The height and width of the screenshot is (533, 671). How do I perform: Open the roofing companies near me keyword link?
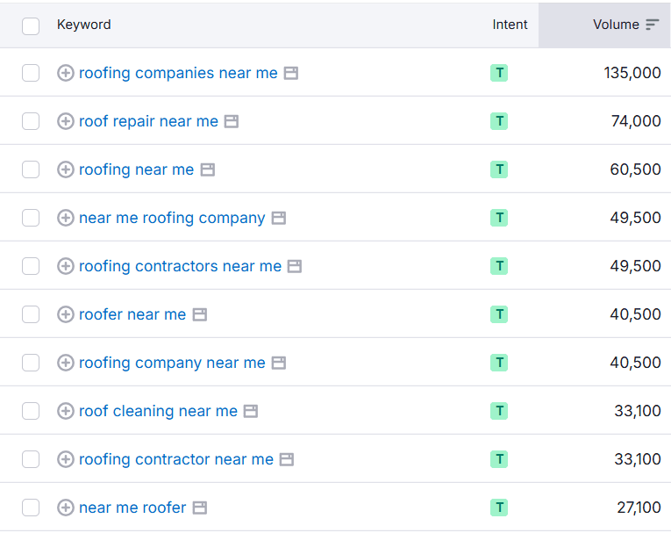click(x=178, y=73)
